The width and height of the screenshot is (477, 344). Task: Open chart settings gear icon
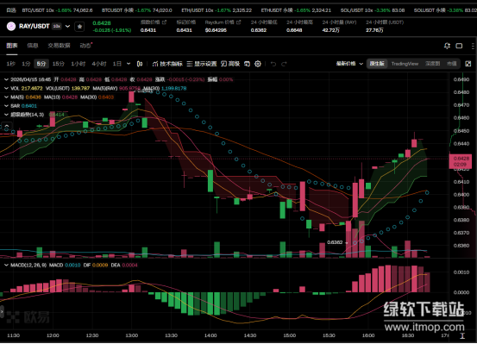[x=258, y=64]
